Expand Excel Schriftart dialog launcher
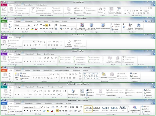156x116 pixels. [38, 32]
